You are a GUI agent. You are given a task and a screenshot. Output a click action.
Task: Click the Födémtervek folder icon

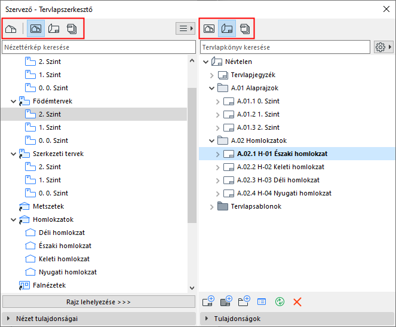[24, 101]
